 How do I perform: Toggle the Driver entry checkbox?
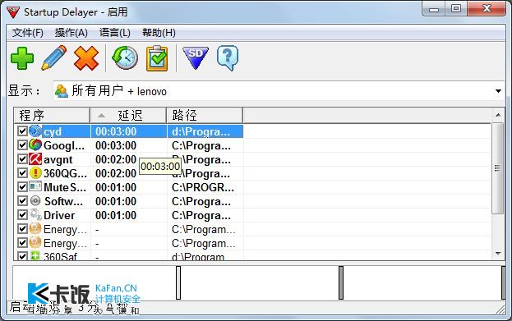click(x=22, y=215)
